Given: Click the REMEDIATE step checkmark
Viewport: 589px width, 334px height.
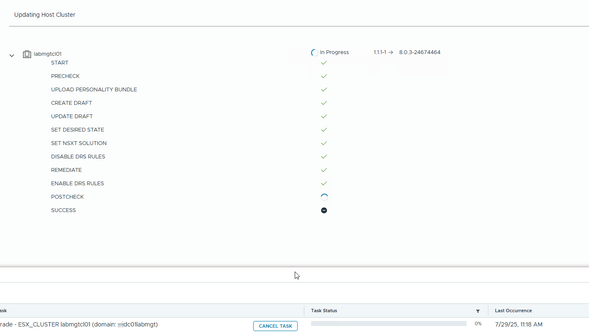Looking at the screenshot, I should coord(324,170).
